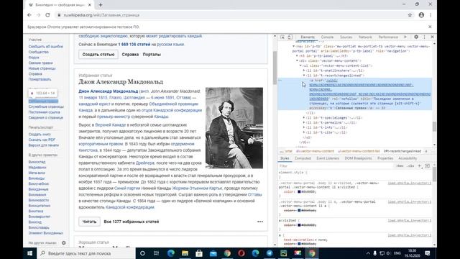This screenshot has width=460, height=259.
Task: Open DevTools customize three-dot menu
Action: [424, 37]
